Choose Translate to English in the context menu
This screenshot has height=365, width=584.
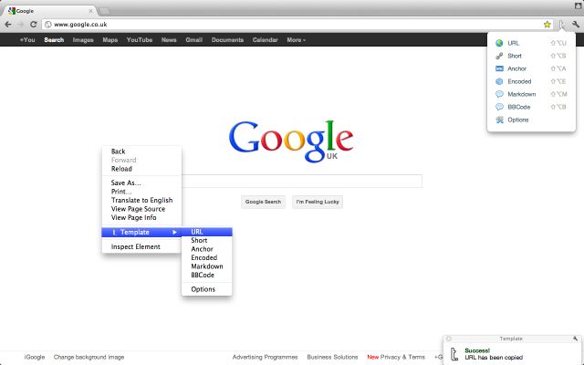point(141,201)
